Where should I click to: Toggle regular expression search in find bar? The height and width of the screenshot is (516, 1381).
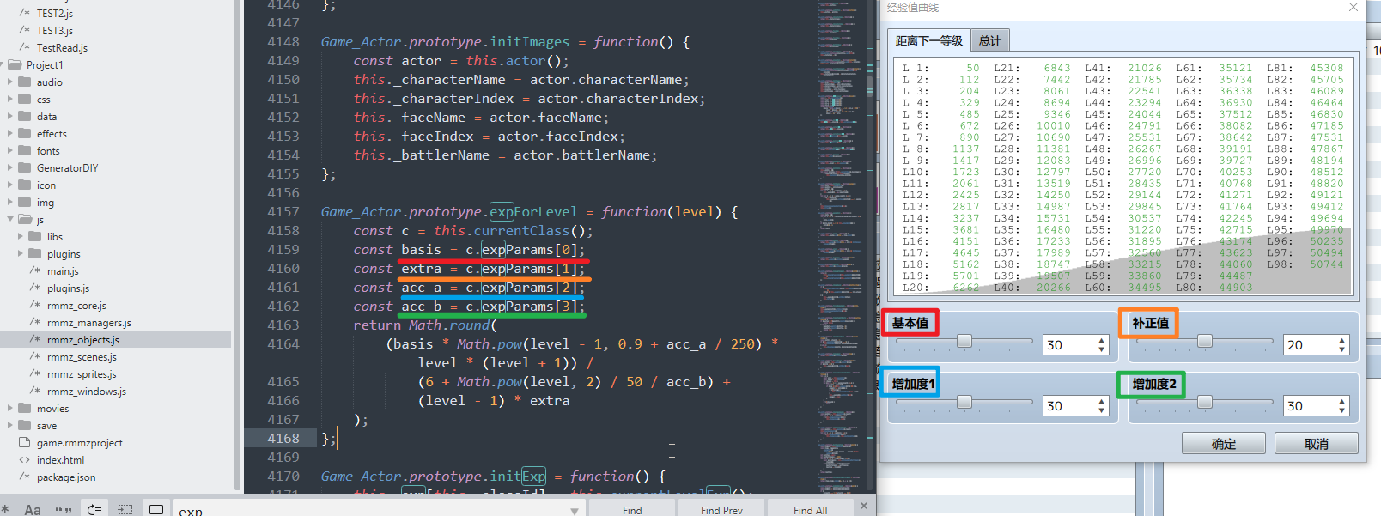pos(5,509)
